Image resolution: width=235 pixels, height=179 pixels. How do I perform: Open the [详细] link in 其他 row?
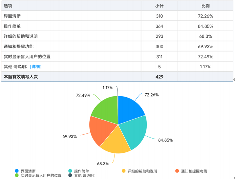(x=36, y=67)
